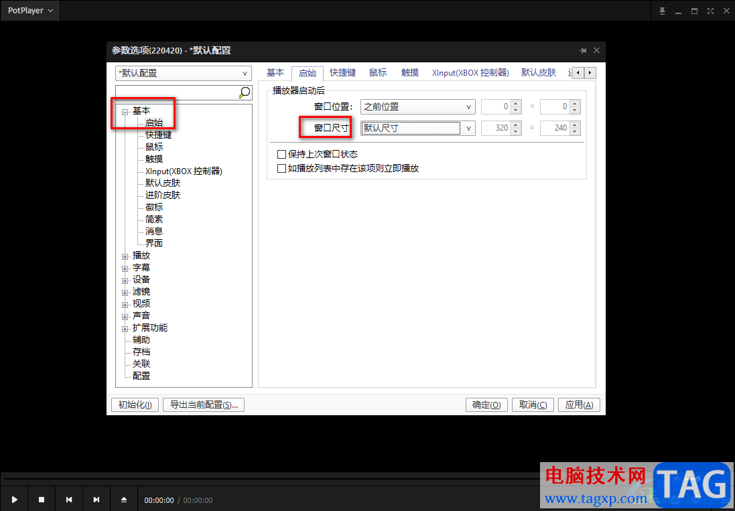Screen dimensions: 735x511
Task: Click the 导出当前配置(S)... button
Action: pyautogui.click(x=204, y=405)
